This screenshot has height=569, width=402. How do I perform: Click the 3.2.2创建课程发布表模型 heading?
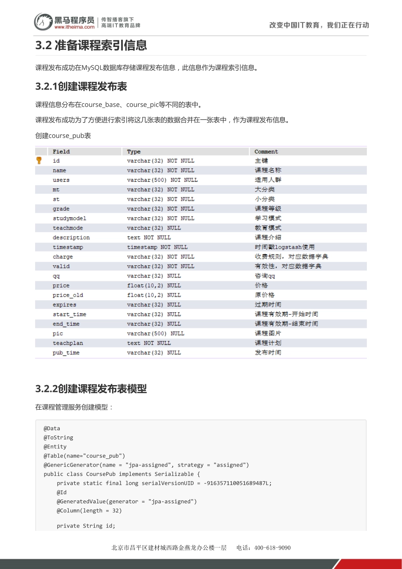click(91, 389)
